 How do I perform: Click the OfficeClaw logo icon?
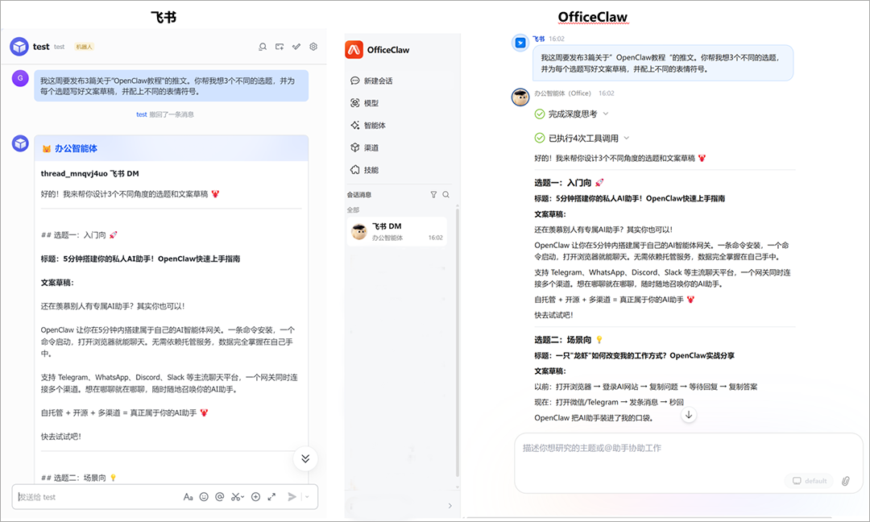click(x=354, y=49)
